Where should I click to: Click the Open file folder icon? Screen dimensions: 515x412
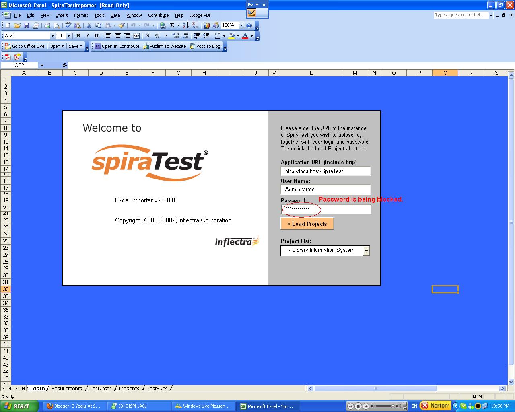tap(17, 25)
